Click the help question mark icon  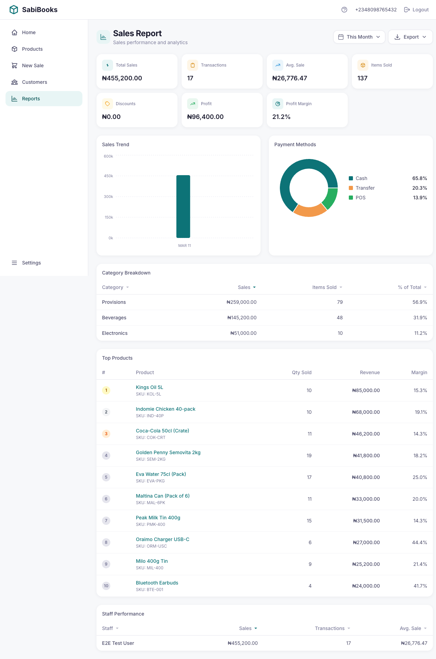pos(344,10)
